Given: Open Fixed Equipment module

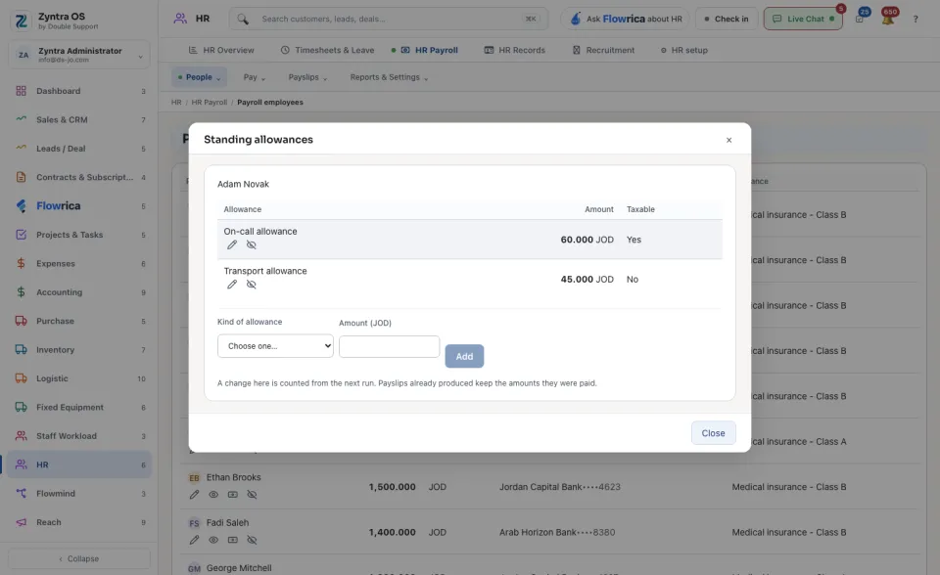Looking at the screenshot, I should tap(79, 407).
